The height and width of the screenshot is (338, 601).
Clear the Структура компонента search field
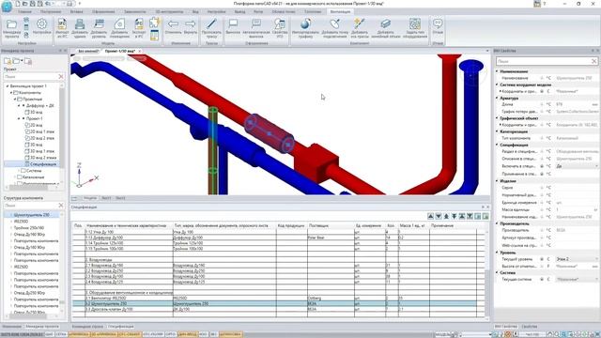point(60,206)
